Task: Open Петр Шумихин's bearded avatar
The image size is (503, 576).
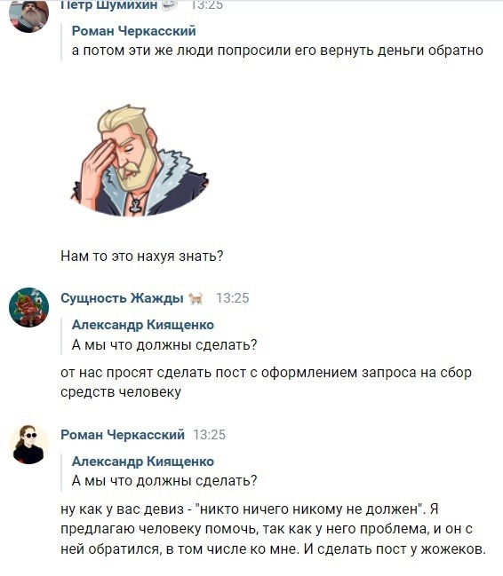Action: 28,15
